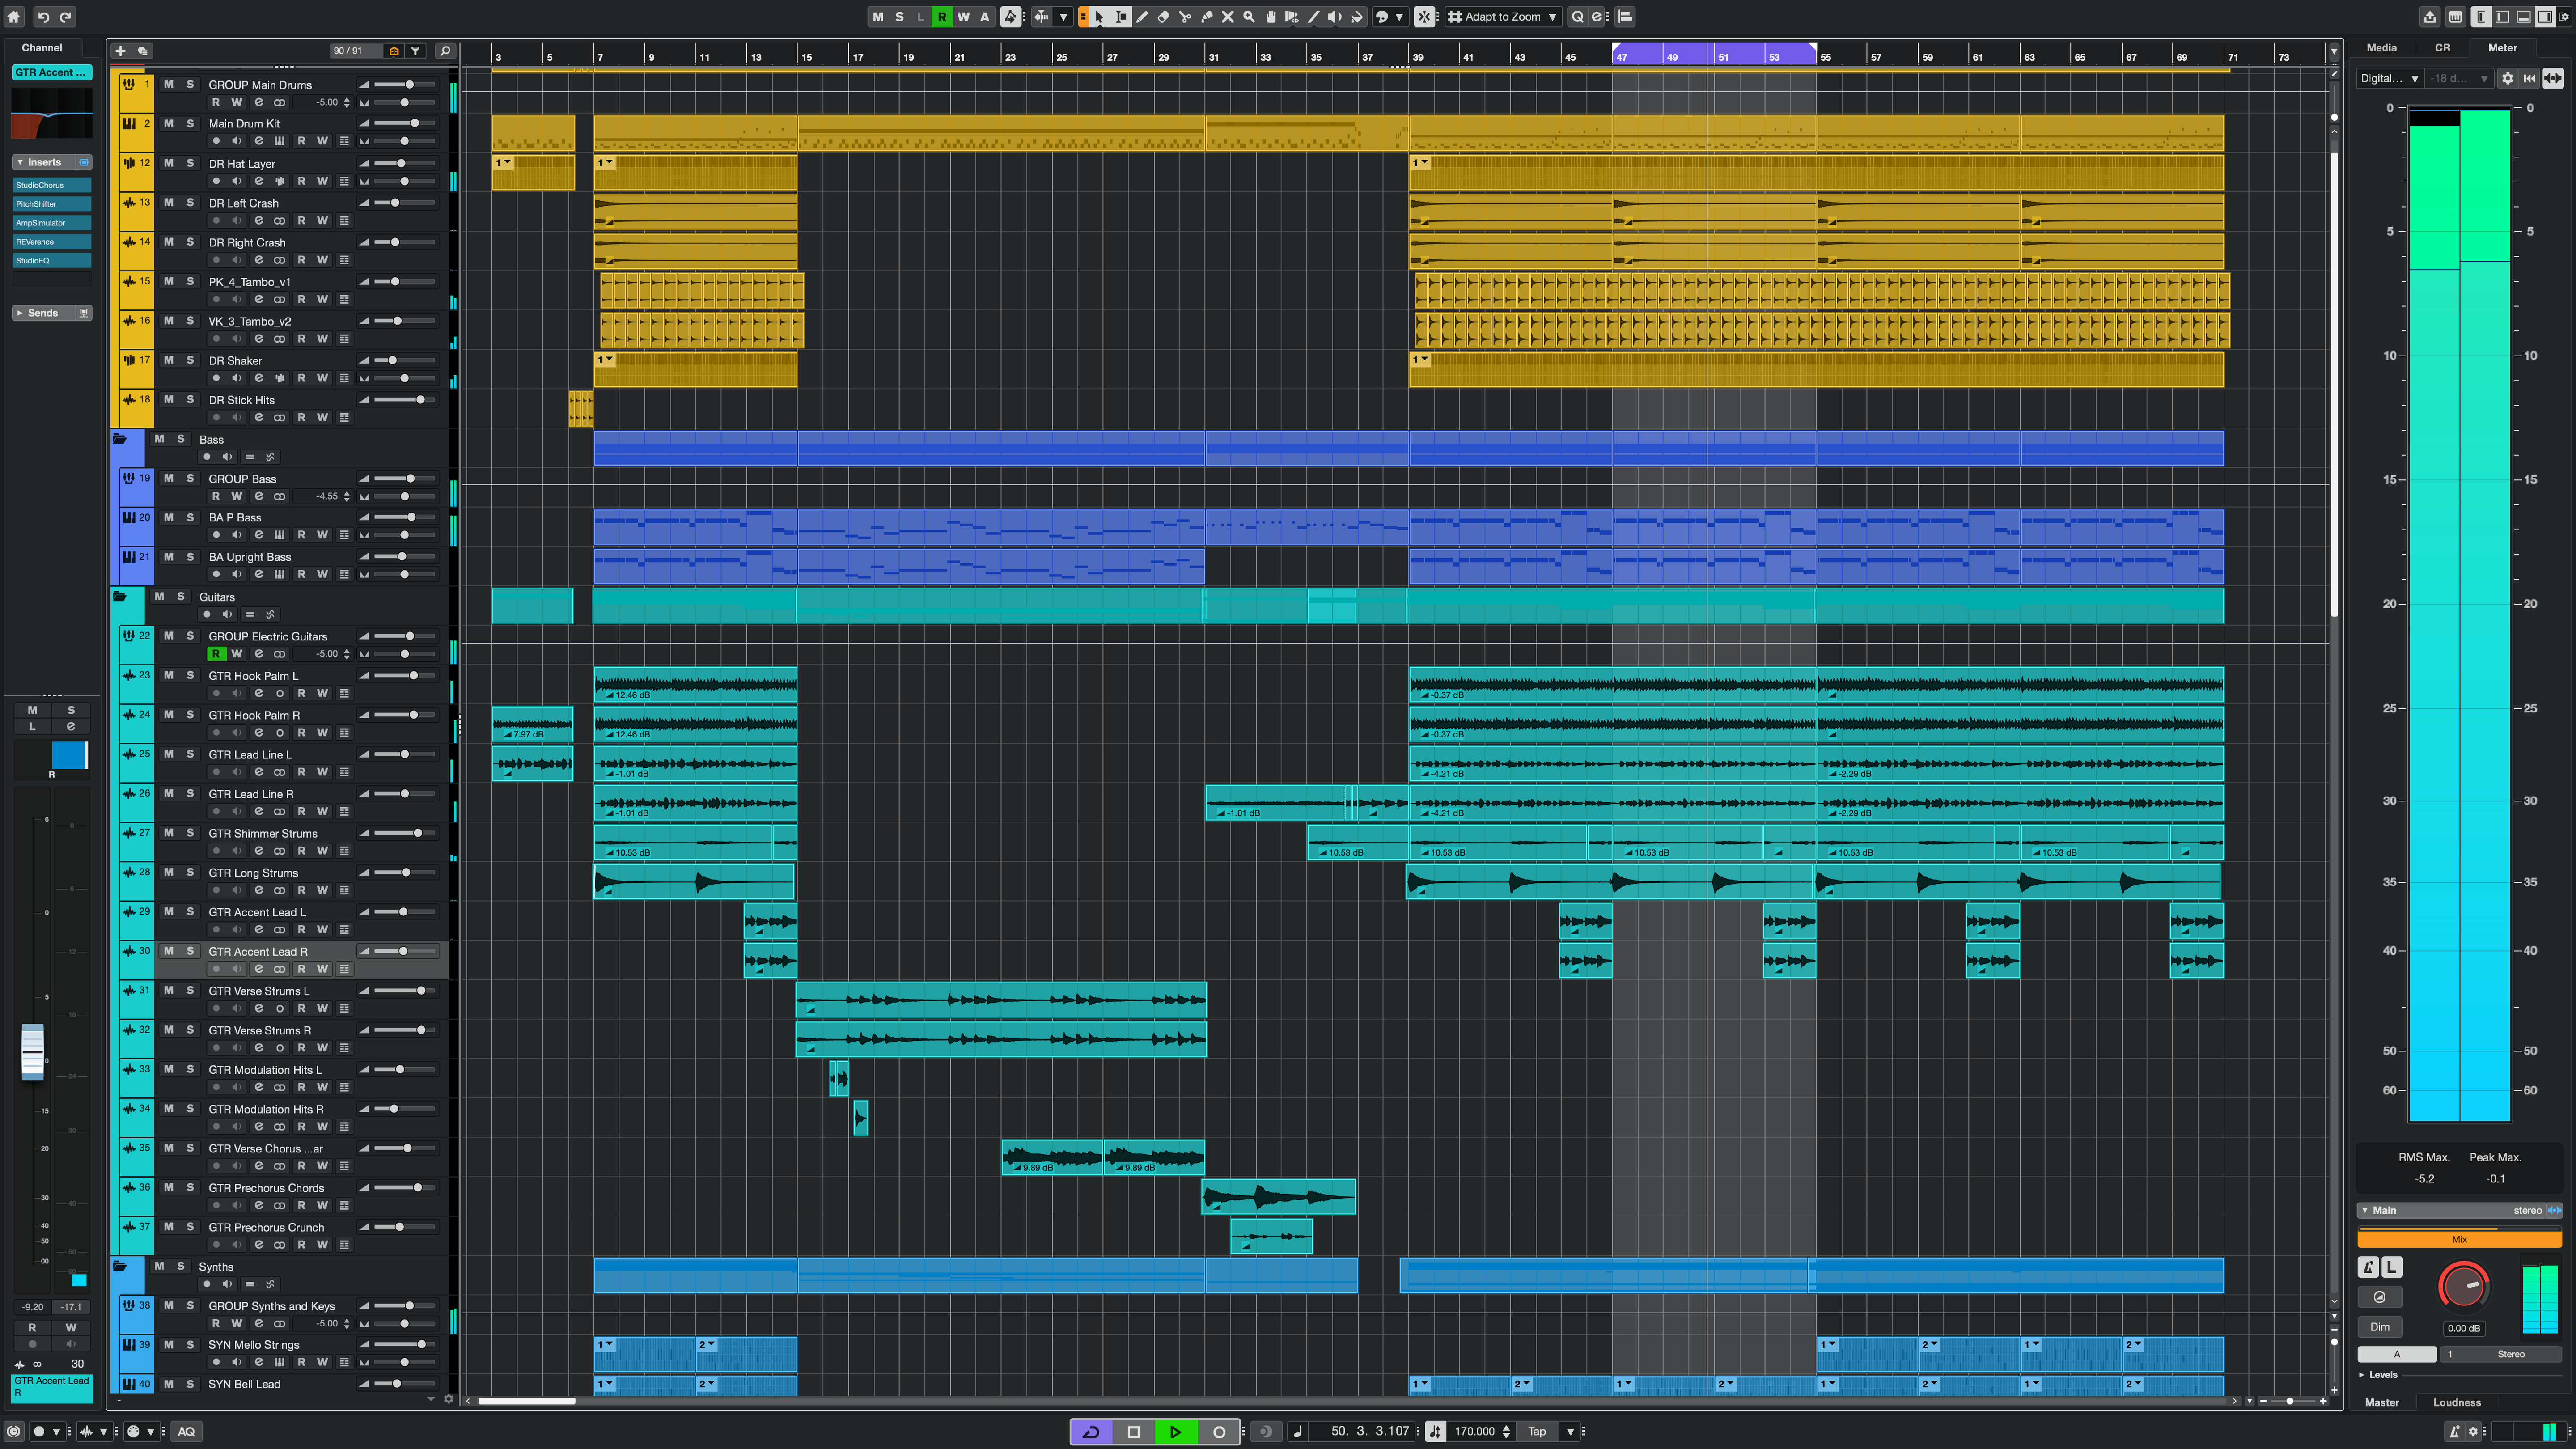Screen dimensions: 2576x1449
Task: Enable record arm on GROUP Main Drums
Action: [217, 102]
